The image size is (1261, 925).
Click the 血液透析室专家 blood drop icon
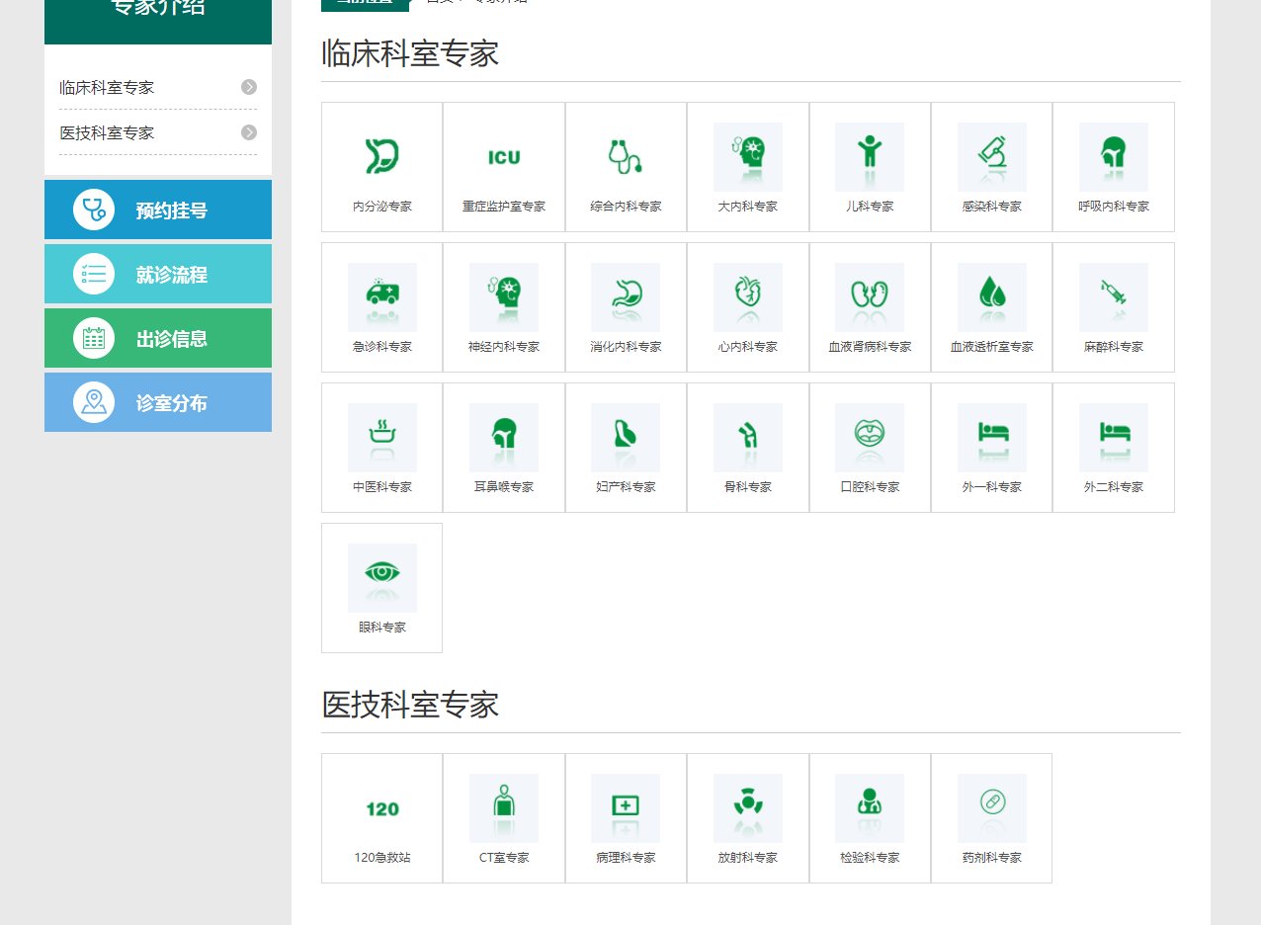click(992, 296)
